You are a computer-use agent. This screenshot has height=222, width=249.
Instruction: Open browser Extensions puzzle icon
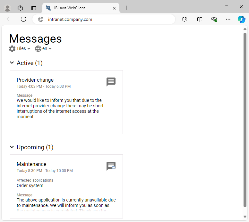[x=184, y=19]
